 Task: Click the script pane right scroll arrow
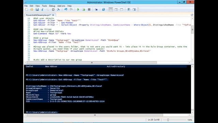(x=189, y=63)
